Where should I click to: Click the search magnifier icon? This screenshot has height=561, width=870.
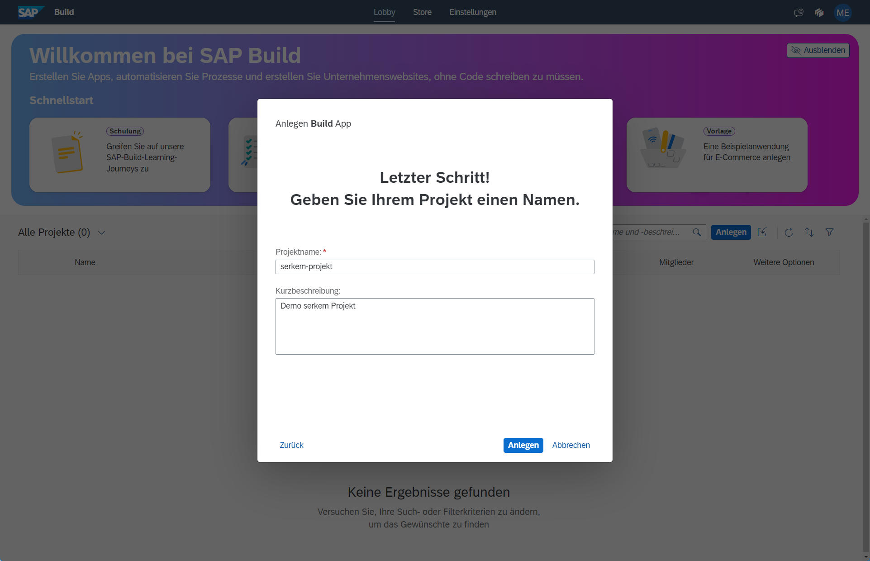pyautogui.click(x=697, y=232)
